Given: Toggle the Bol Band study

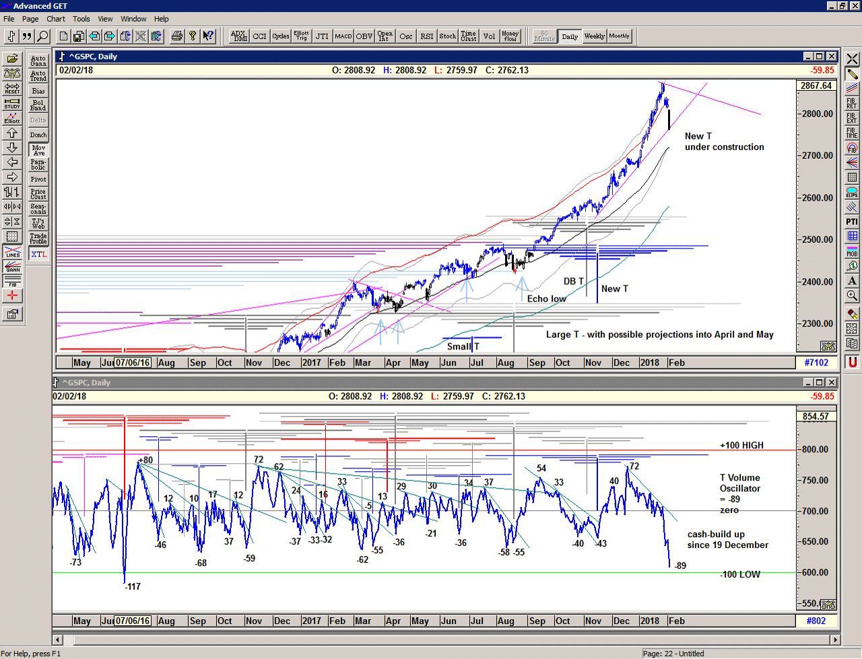Looking at the screenshot, I should coord(38,106).
